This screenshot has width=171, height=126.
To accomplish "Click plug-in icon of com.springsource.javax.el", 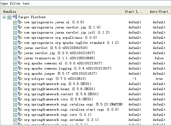I will coord(20,22).
